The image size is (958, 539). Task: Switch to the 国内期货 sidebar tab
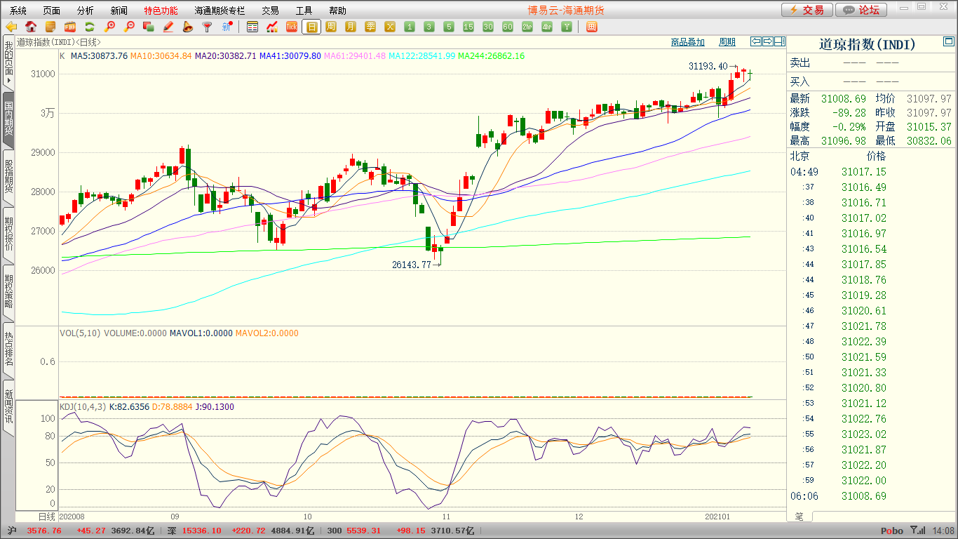pyautogui.click(x=8, y=119)
